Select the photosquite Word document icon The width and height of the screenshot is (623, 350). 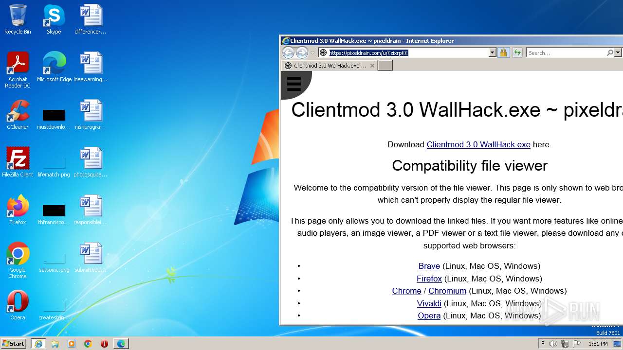tap(91, 162)
